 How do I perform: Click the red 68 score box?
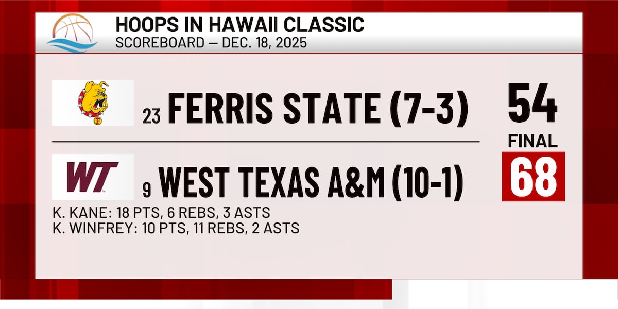click(533, 177)
